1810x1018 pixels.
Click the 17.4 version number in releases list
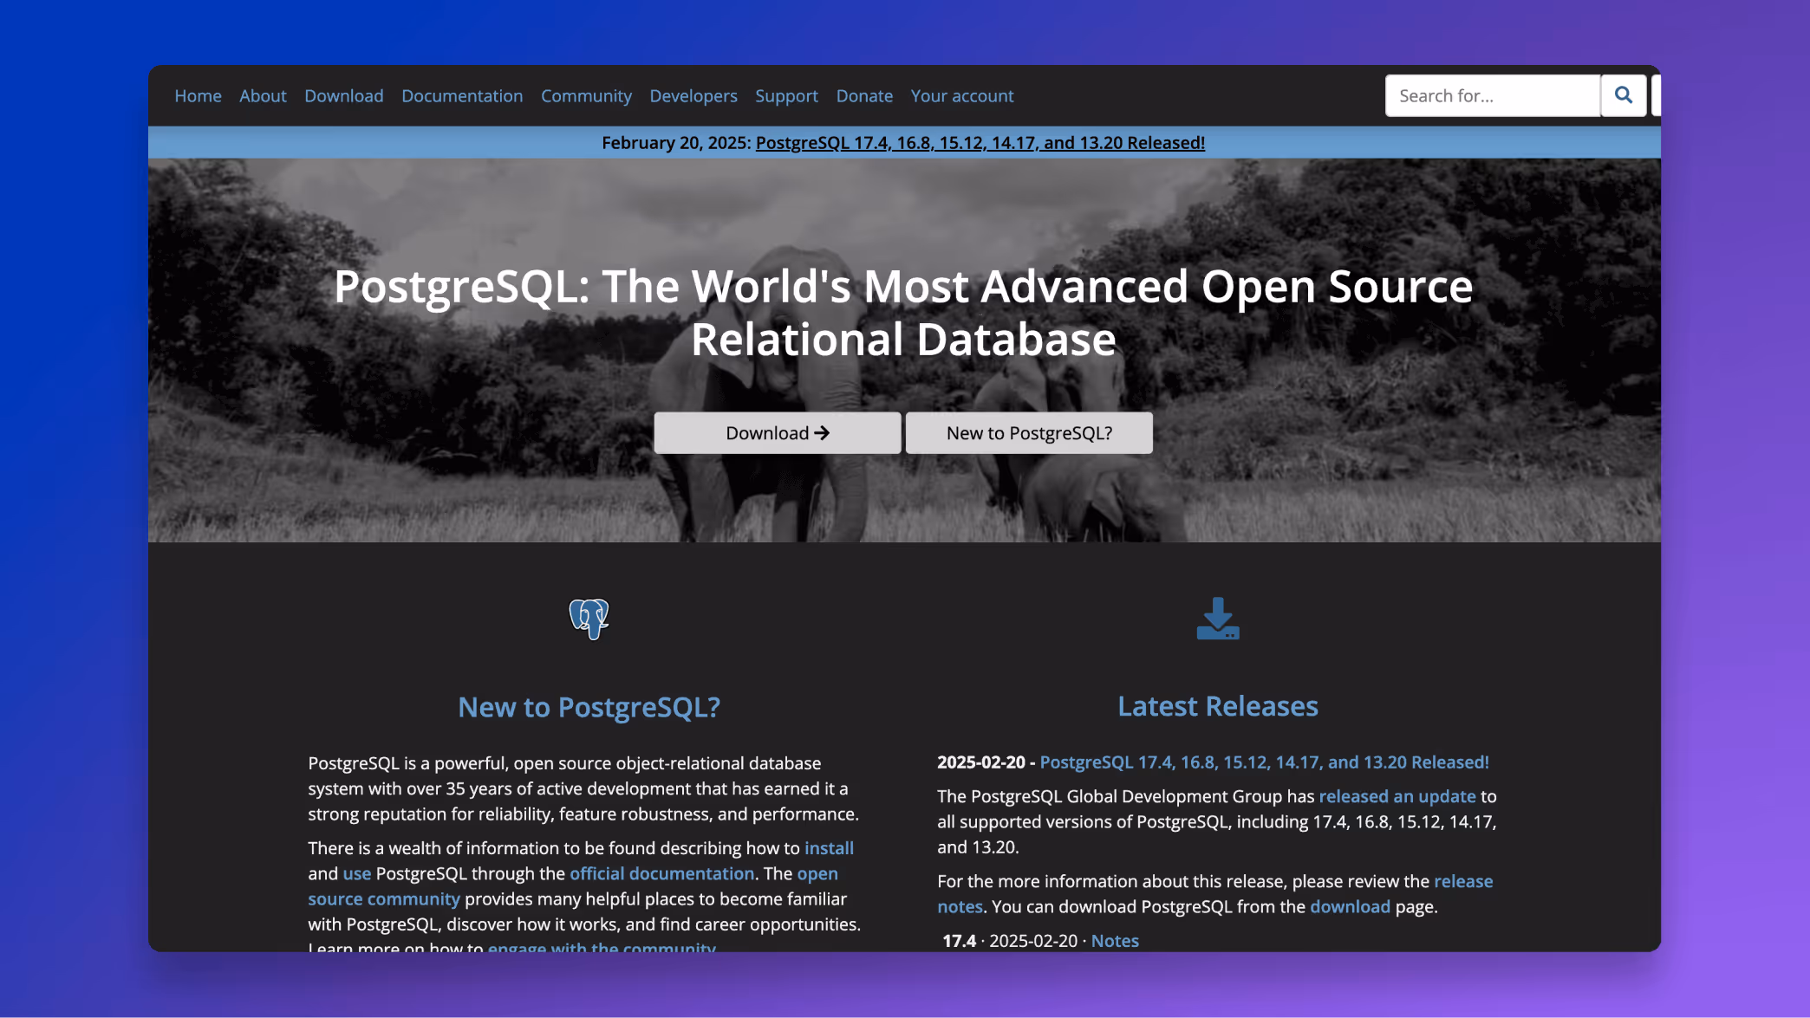pyautogui.click(x=959, y=941)
